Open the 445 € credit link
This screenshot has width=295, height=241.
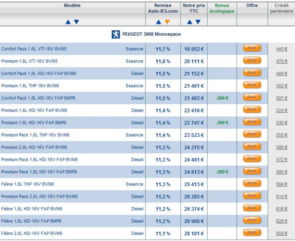(x=282, y=49)
